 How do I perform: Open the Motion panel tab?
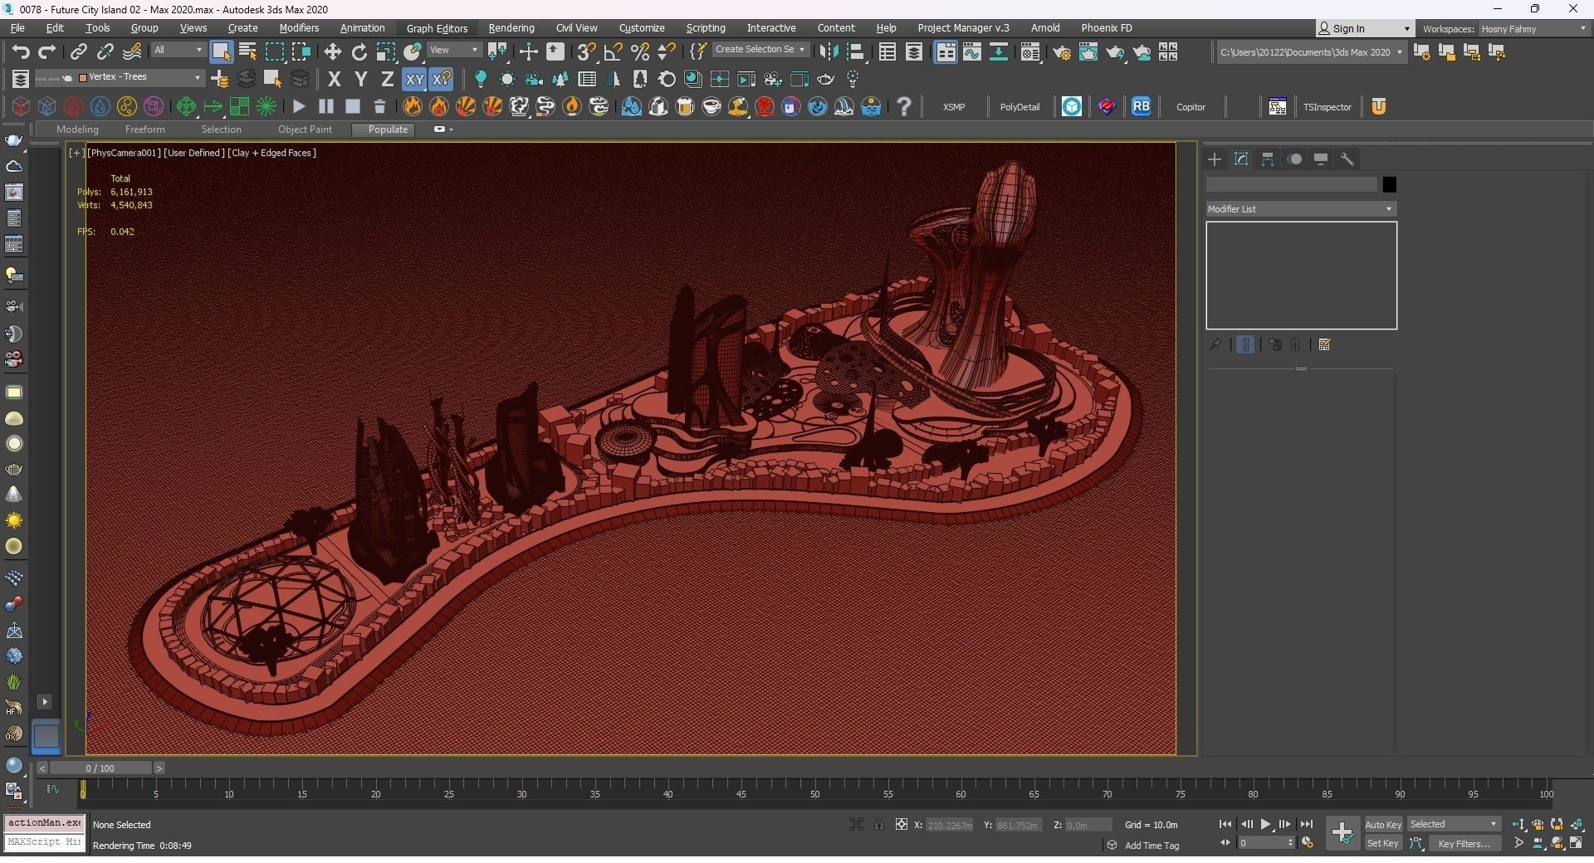click(1294, 159)
